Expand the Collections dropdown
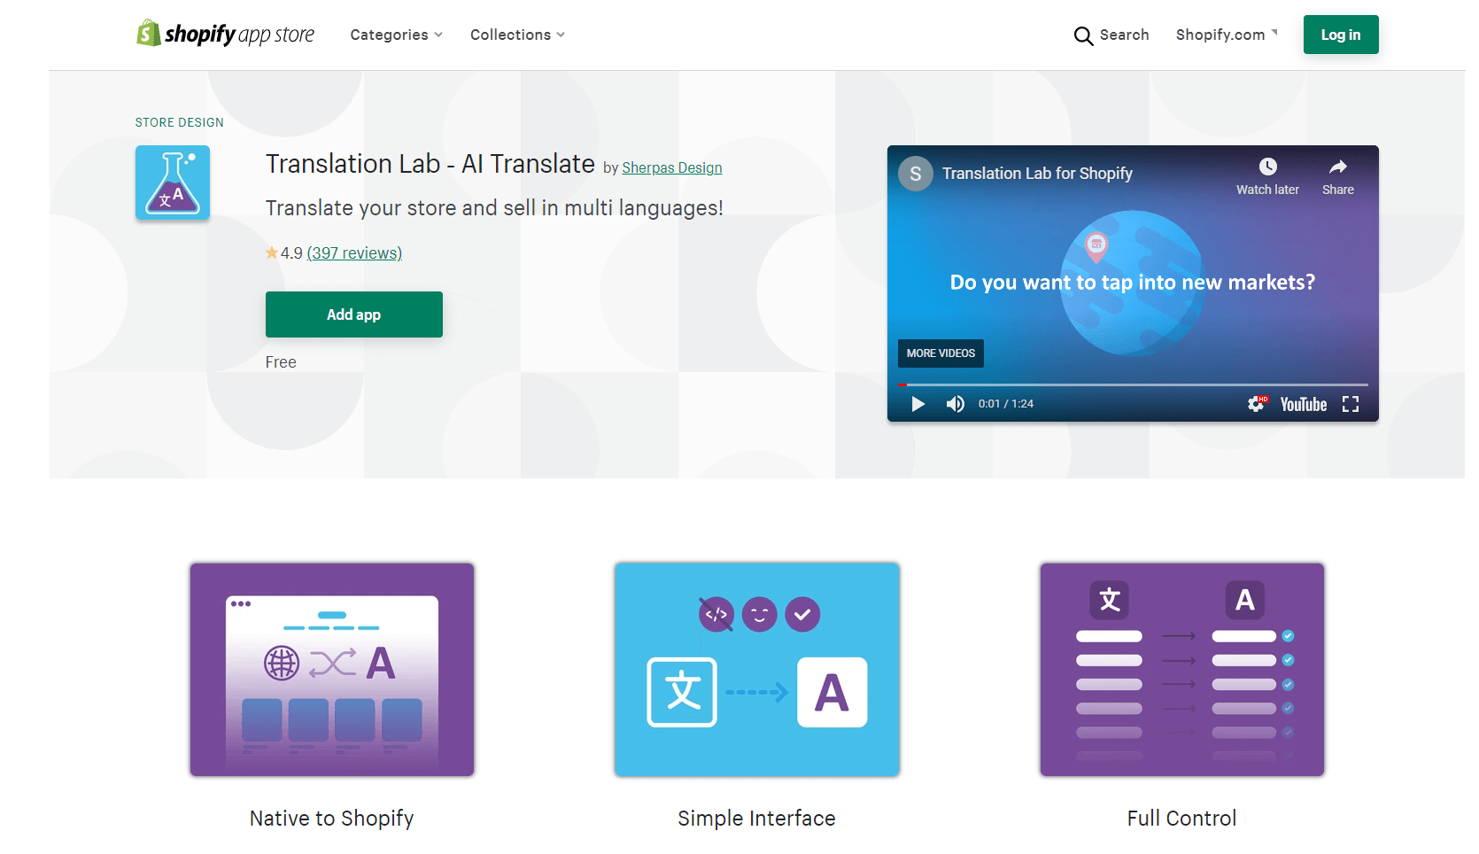The width and height of the screenshot is (1479, 854). tap(517, 35)
